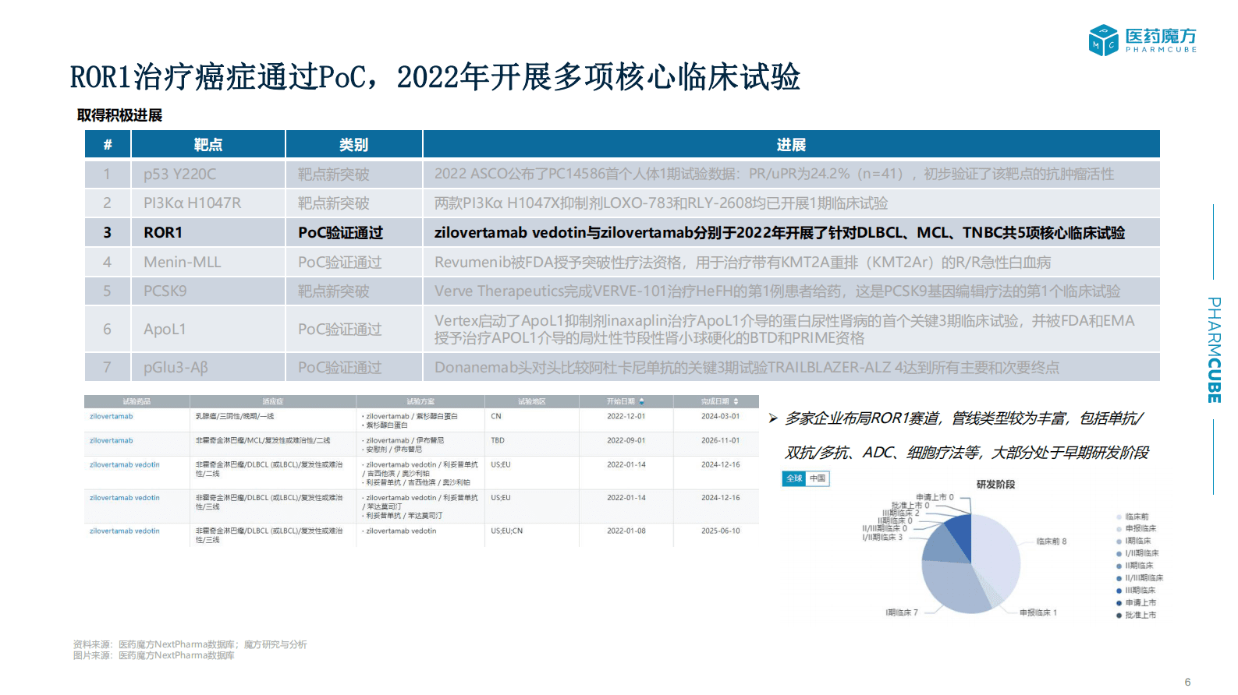
Task: Click the PharmCube cube logo icon
Action: coord(1103,40)
